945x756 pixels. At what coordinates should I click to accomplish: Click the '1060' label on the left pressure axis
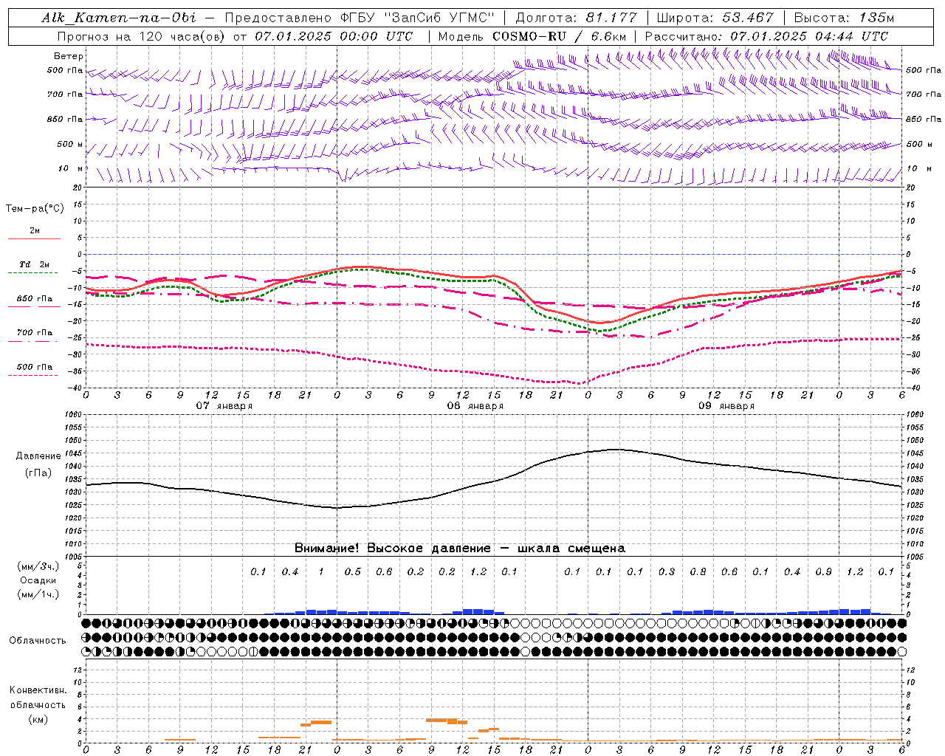(x=75, y=414)
